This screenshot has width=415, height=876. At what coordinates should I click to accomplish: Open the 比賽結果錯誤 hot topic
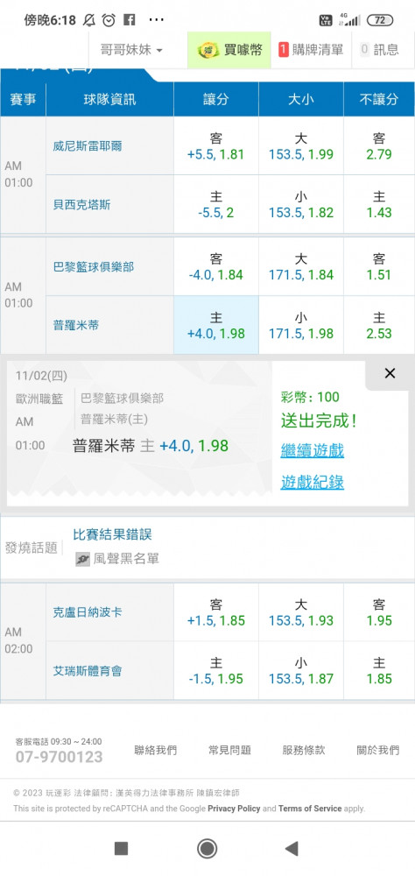(x=112, y=534)
